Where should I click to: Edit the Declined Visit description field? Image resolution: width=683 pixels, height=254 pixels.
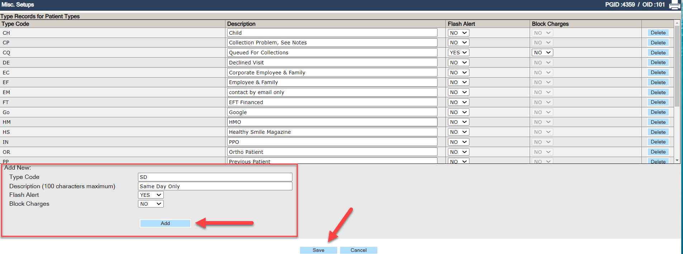point(332,63)
